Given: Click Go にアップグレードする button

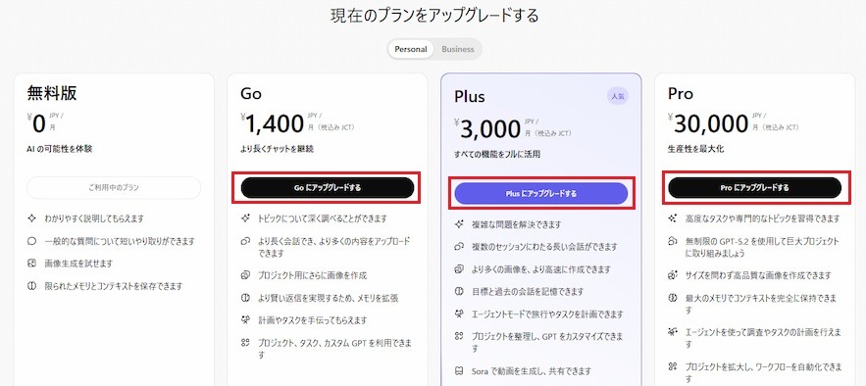Looking at the screenshot, I should [328, 187].
